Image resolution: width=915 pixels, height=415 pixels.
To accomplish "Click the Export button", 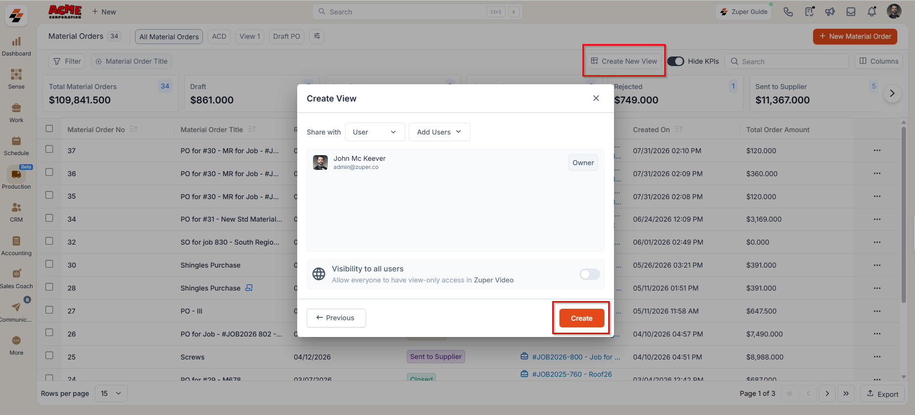I will [882, 394].
